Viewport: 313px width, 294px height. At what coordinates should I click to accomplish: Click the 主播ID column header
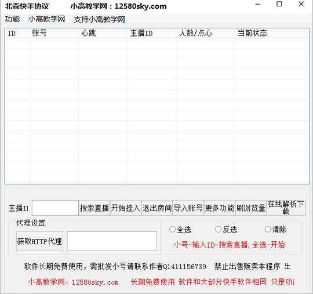coord(152,33)
